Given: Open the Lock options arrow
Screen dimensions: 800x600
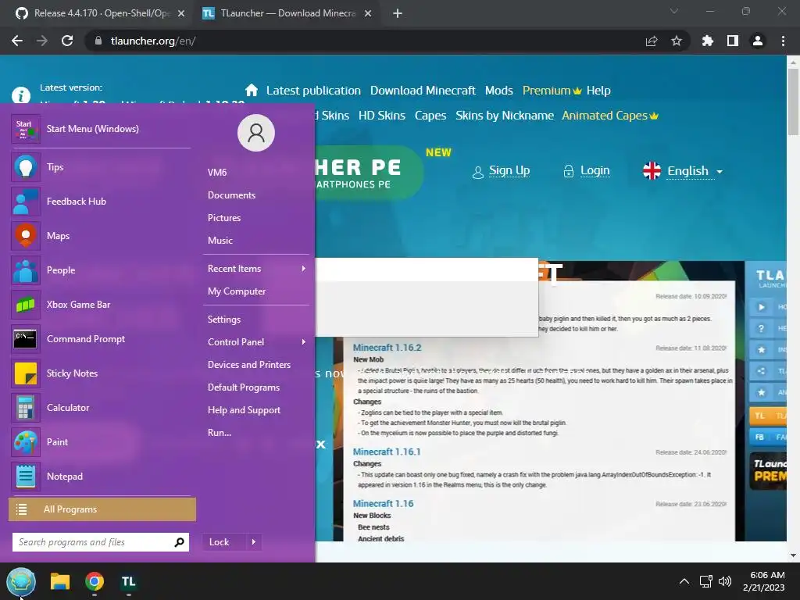Looking at the screenshot, I should 254,542.
